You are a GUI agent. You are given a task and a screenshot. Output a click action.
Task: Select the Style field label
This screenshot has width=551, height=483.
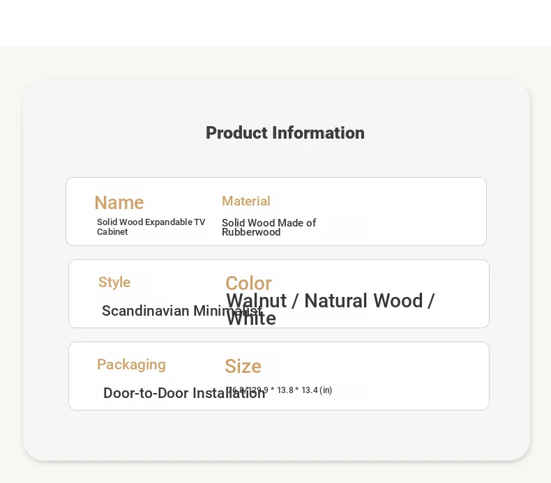114,282
